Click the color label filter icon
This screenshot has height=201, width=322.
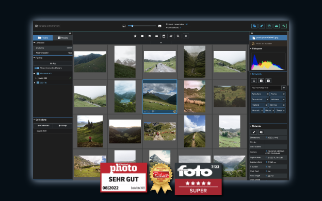(x=142, y=36)
